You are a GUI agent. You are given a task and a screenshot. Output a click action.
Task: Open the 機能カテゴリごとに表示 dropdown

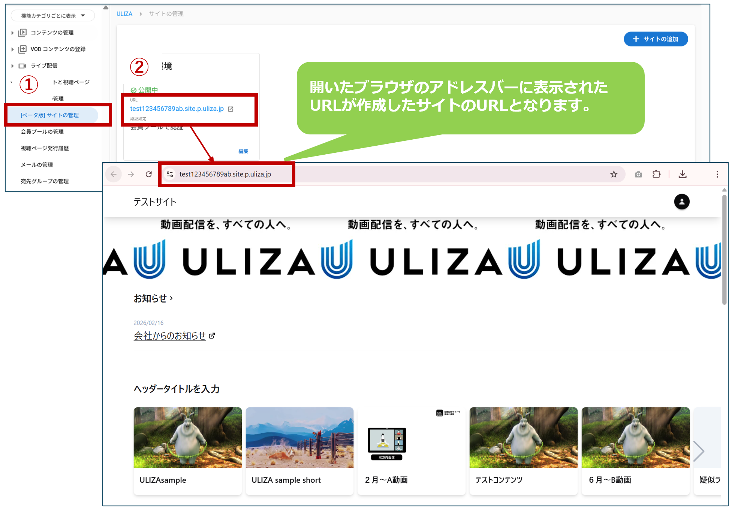click(53, 16)
